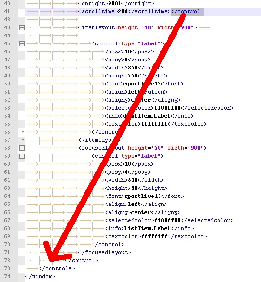Click the </controls> closing tag

pos(57,268)
